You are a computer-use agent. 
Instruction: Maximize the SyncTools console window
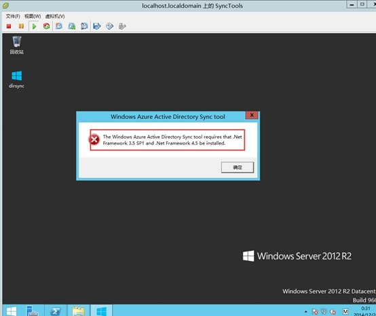click(362, 4)
